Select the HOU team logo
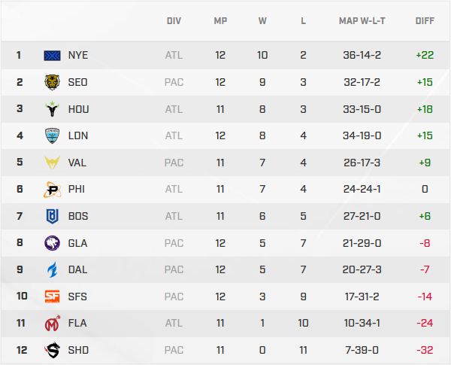This screenshot has height=365, width=451. tap(53, 109)
